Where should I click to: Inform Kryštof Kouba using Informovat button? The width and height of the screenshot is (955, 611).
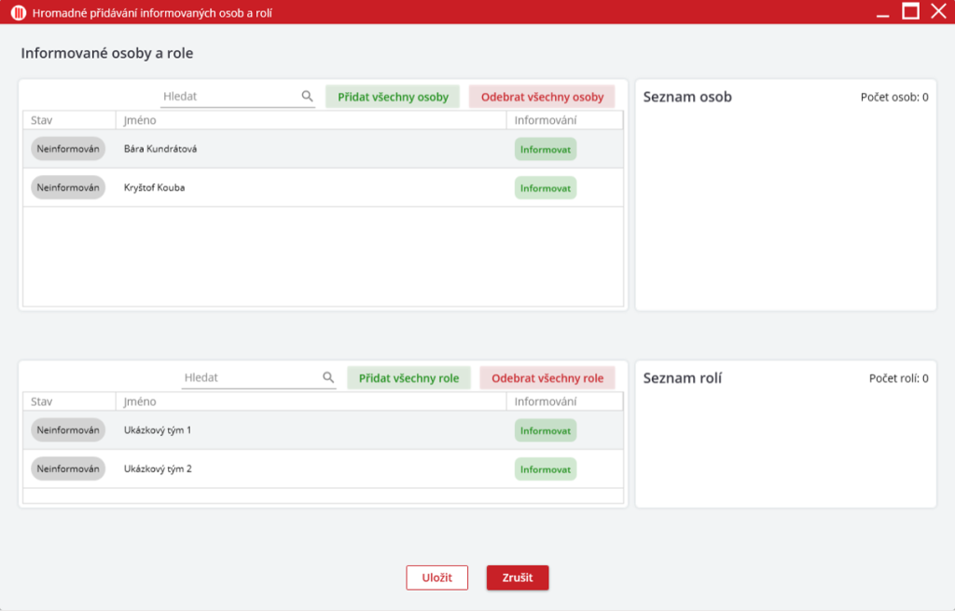tap(546, 188)
